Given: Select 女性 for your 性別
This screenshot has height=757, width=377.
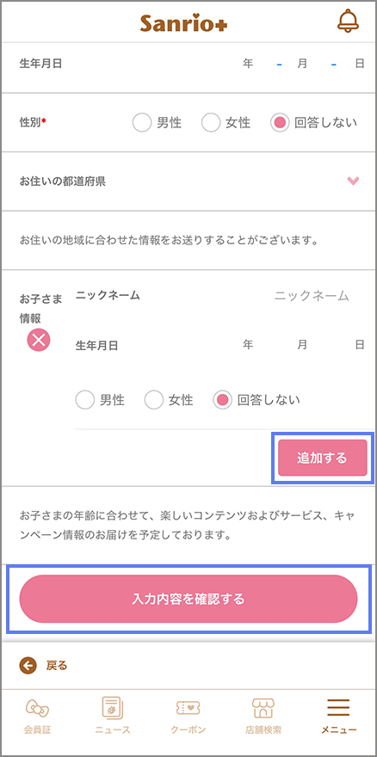Looking at the screenshot, I should pyautogui.click(x=211, y=123).
